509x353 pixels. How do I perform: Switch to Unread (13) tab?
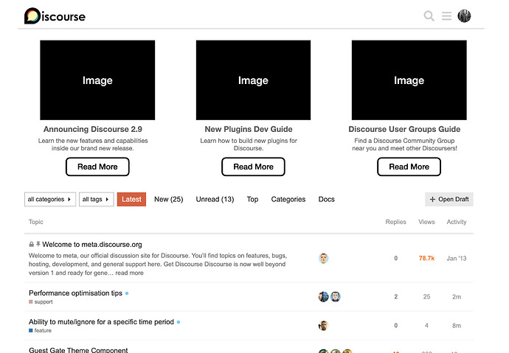[x=215, y=200]
